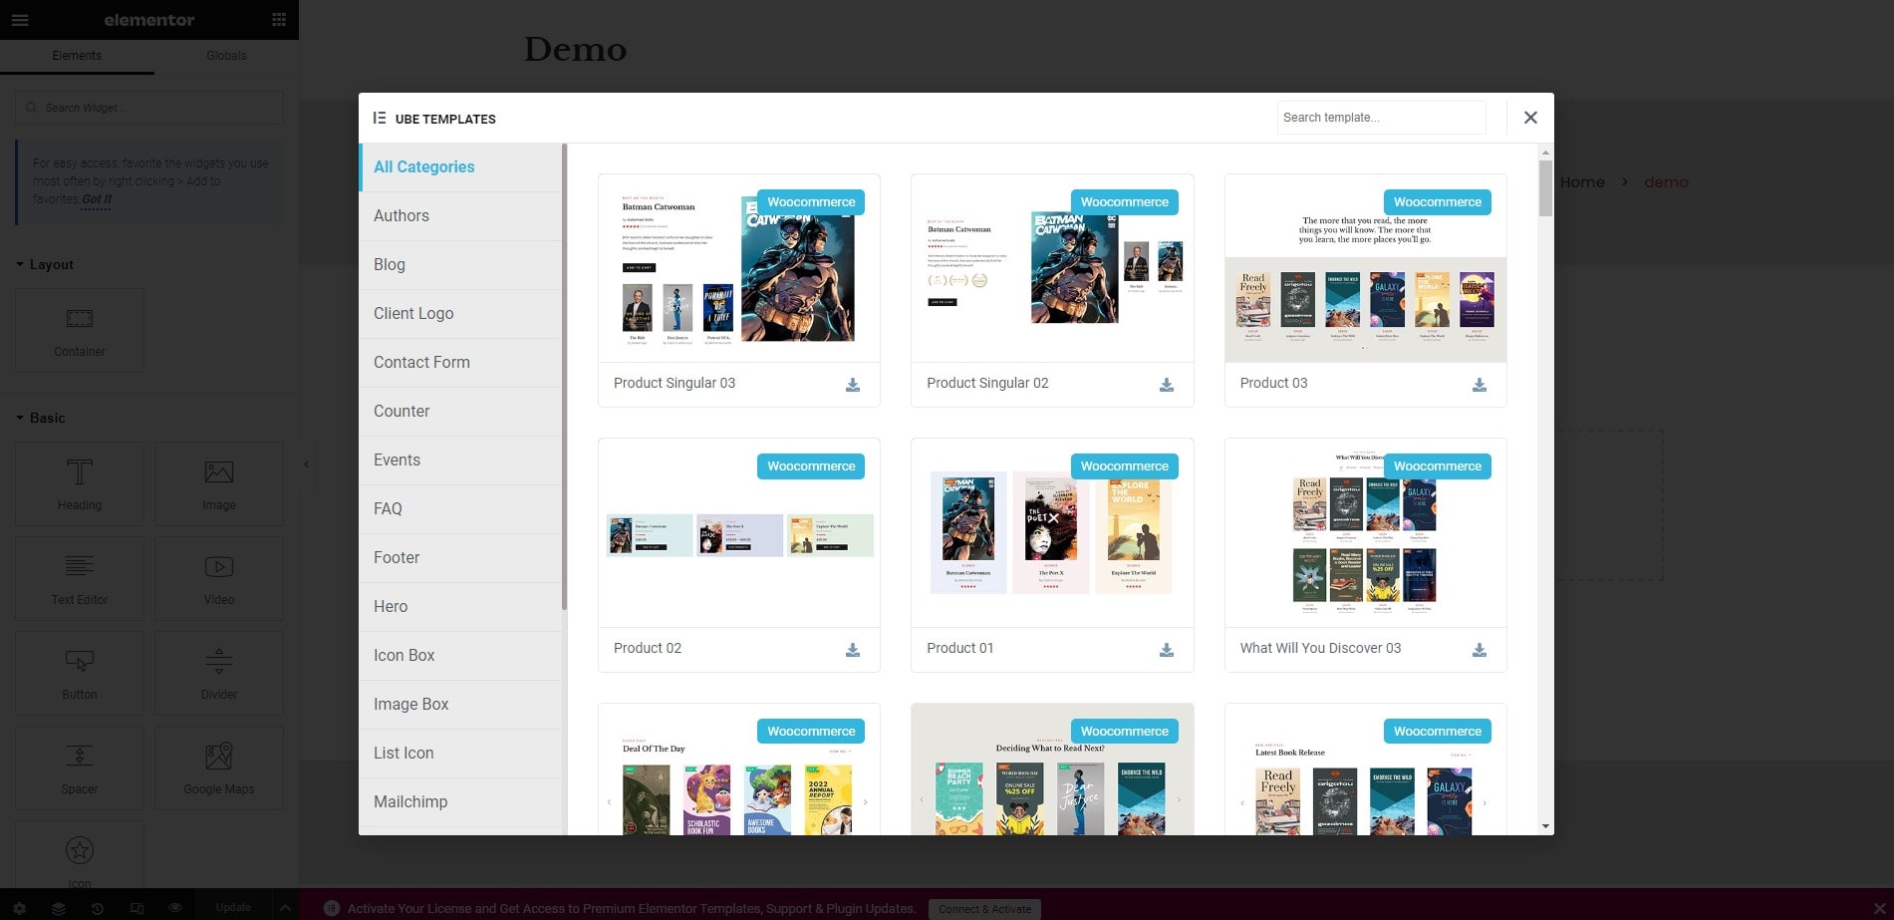Open the Elementor widgets grid icon
This screenshot has height=920, width=1894.
tap(279, 20)
